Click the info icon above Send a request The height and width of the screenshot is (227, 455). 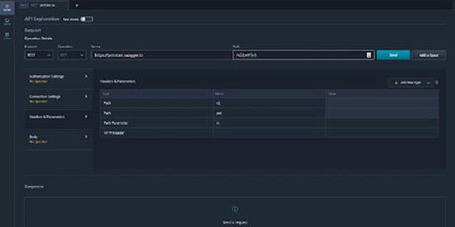235,209
